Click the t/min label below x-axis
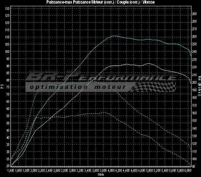 pos(100,175)
